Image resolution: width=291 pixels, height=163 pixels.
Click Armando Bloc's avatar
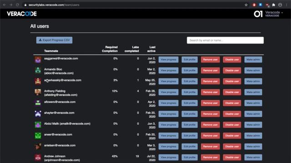38,71
